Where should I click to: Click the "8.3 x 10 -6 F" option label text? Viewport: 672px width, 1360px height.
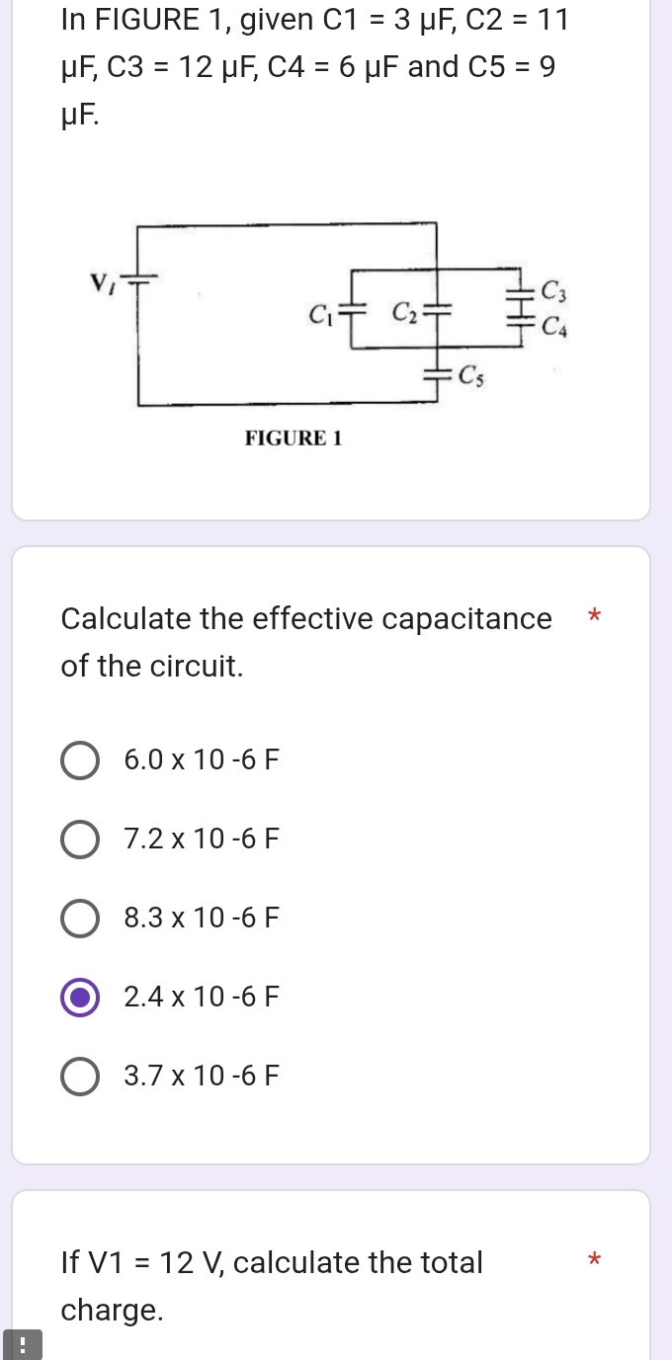(x=203, y=919)
